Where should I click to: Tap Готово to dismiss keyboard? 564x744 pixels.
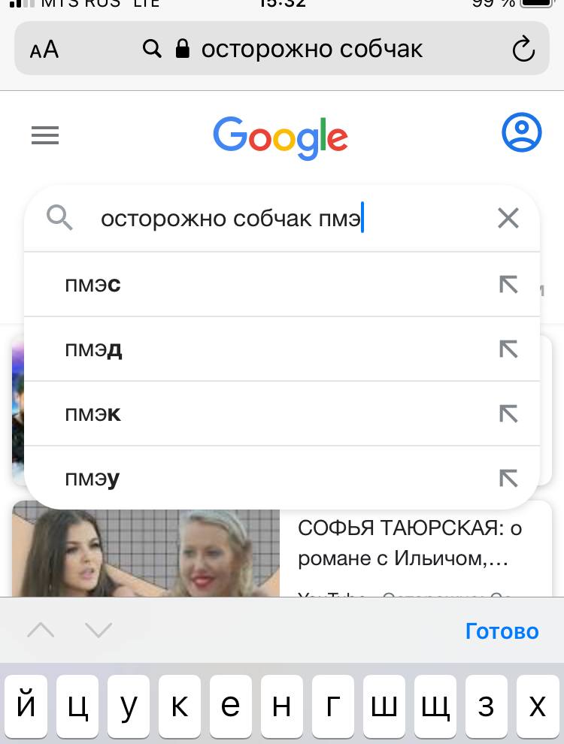point(502,631)
